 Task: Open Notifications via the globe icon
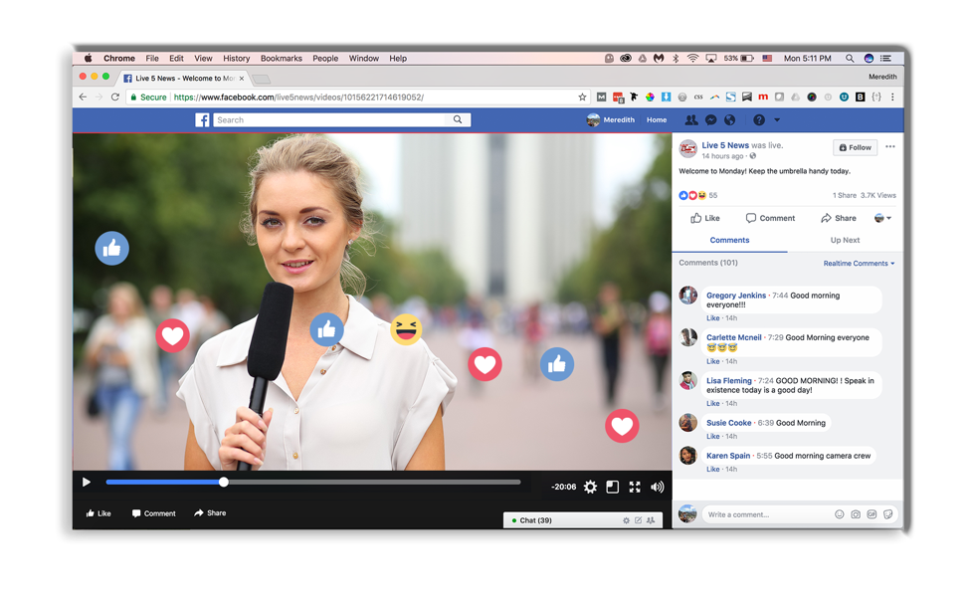point(730,119)
